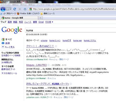Image resolution: width=116 pixels, height=101 pixels.
Task: Open キャッシュ for dokoaa.com result
Action: (x=53, y=59)
